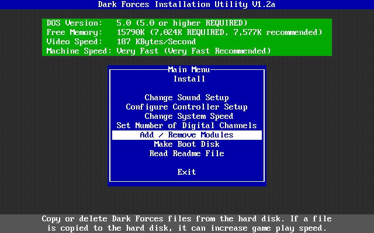Click the Dark Forces Installation Utility title
Viewport: 374px width, 233px height.
(x=186, y=5)
